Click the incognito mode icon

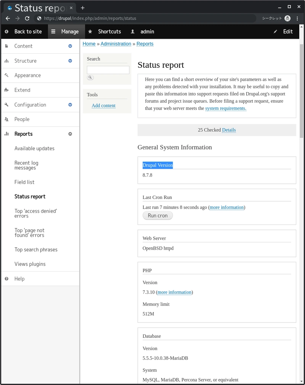[x=287, y=18]
